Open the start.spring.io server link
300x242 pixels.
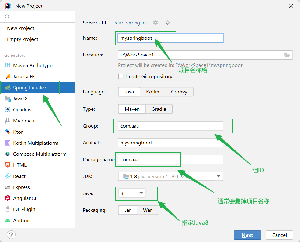click(130, 23)
